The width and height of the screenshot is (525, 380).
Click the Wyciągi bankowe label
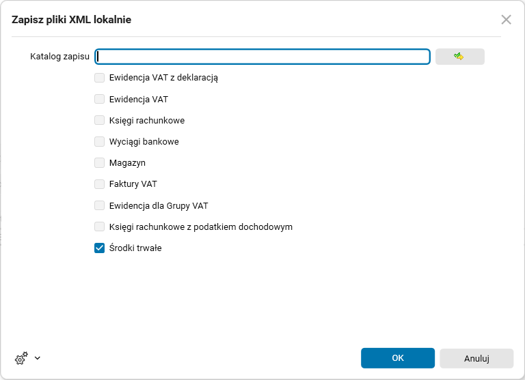(144, 142)
